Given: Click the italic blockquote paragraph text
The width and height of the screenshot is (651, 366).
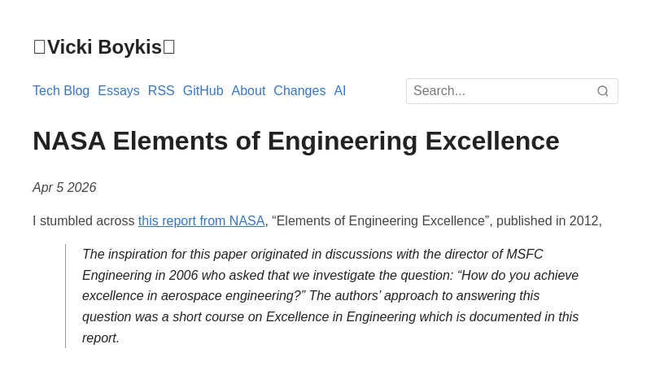Looking at the screenshot, I should pos(330,296).
